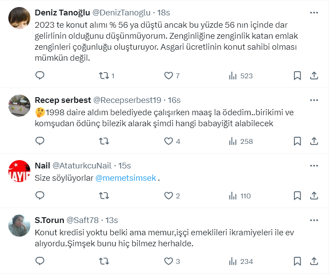This screenshot has height=274, width=334.
Task: Share Deniz Tanoğlu's tweet
Action: 314,76
